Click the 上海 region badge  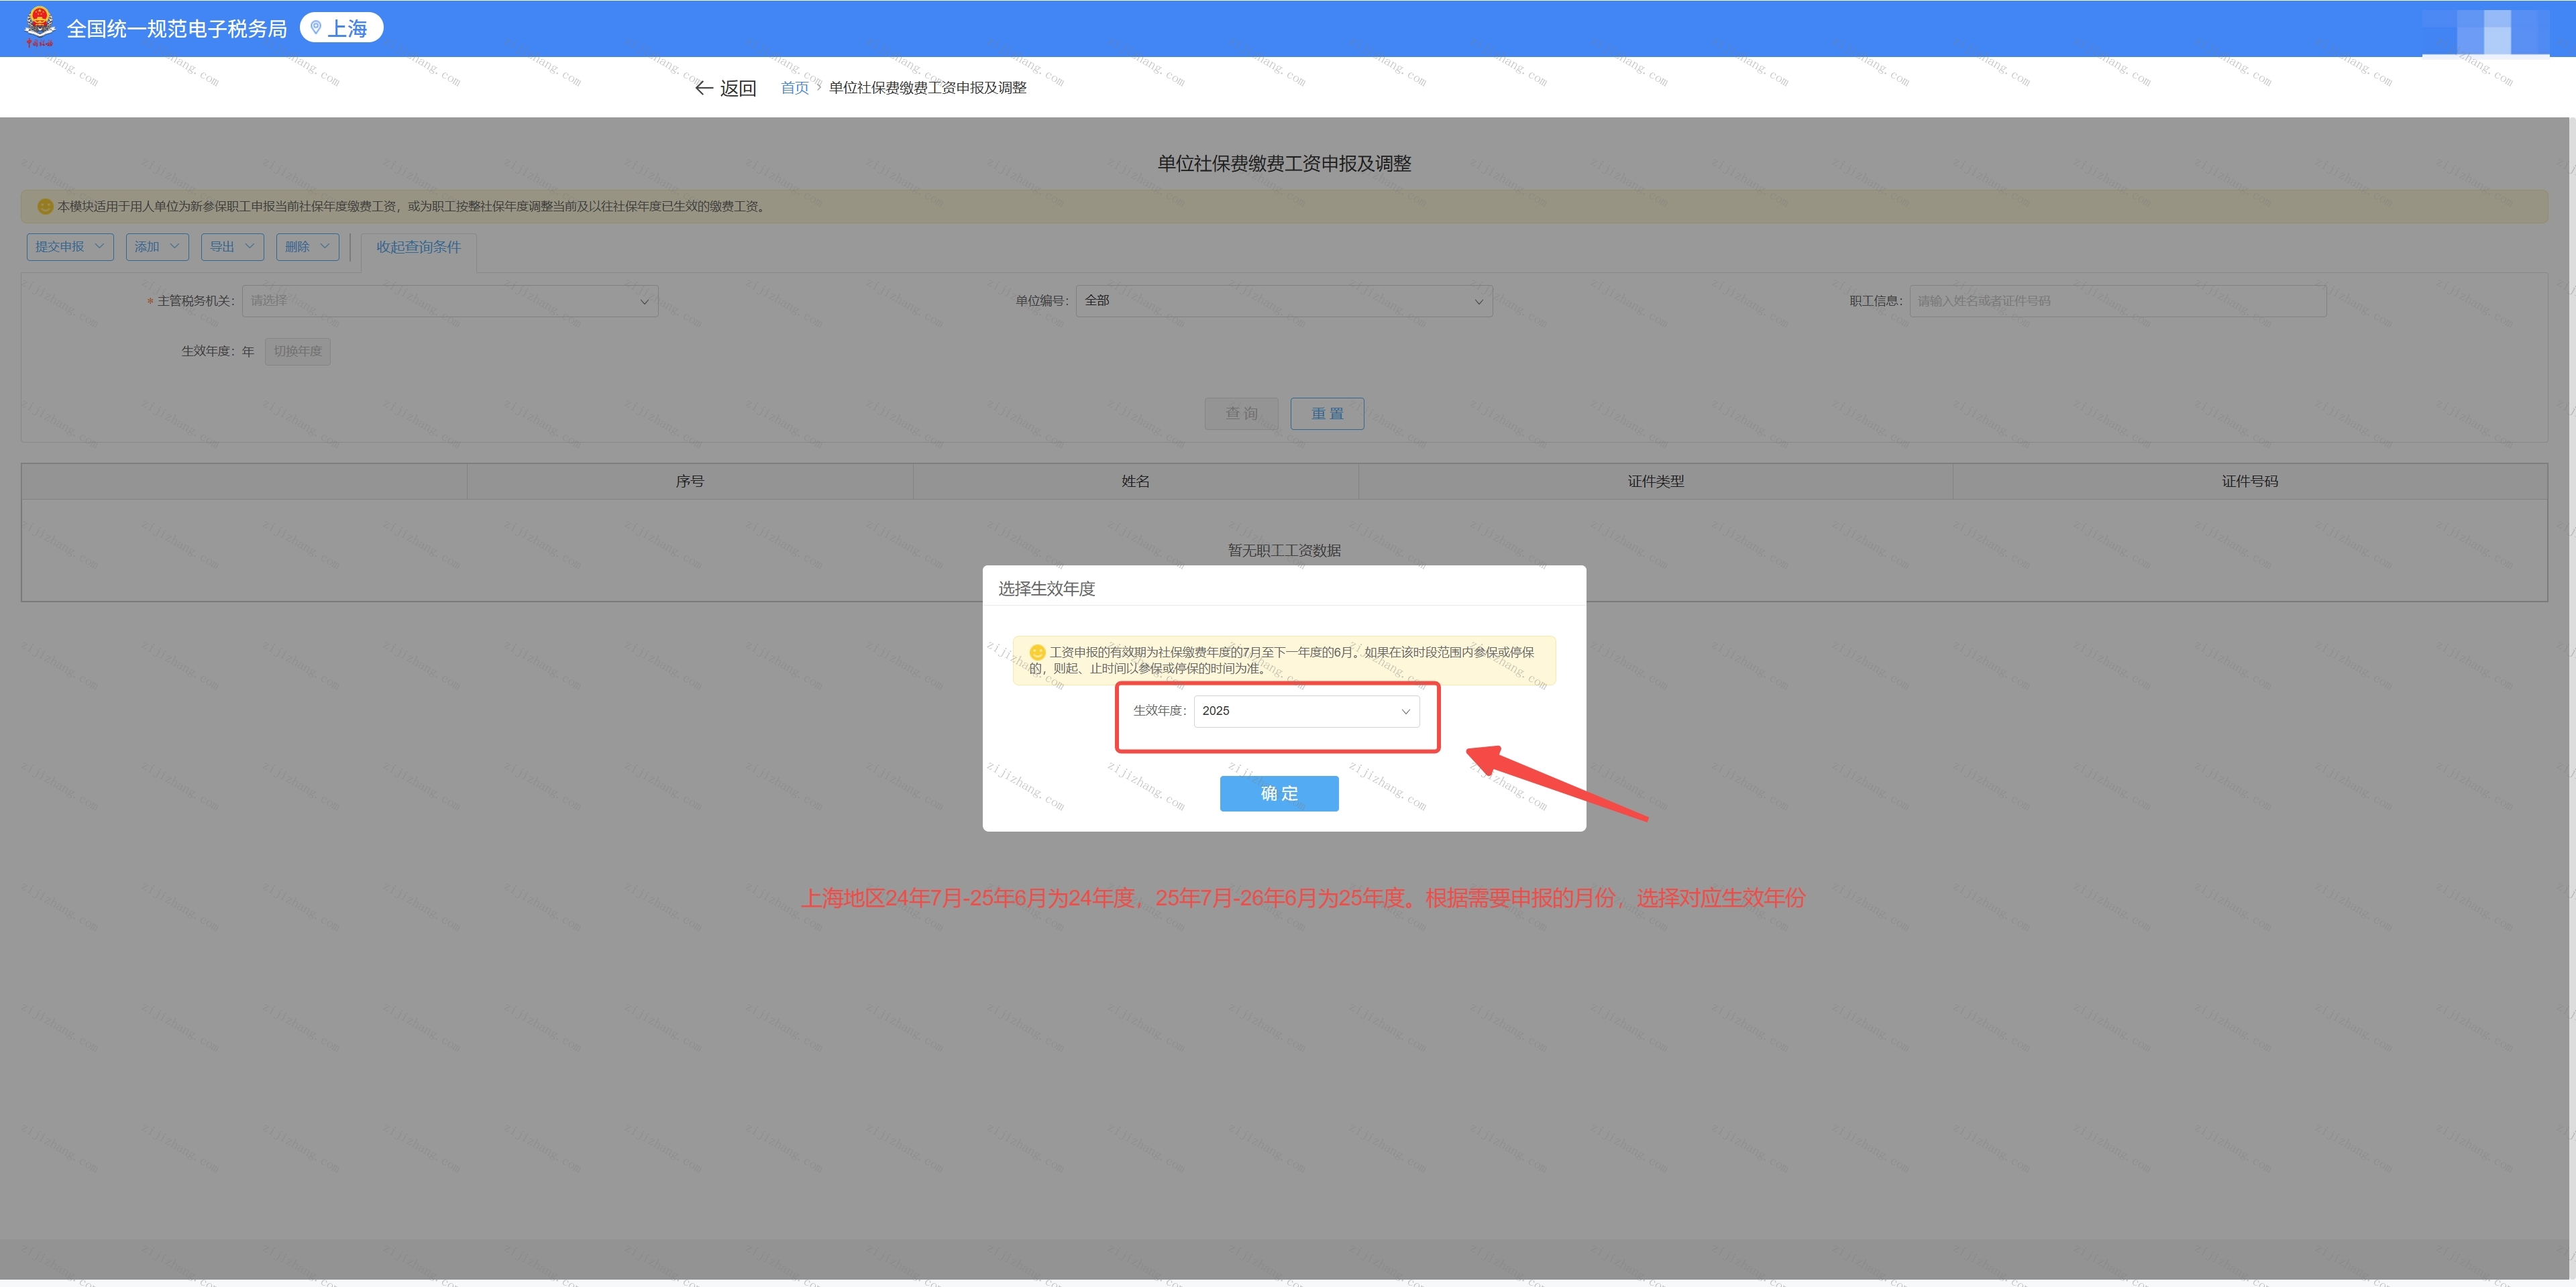coord(341,28)
